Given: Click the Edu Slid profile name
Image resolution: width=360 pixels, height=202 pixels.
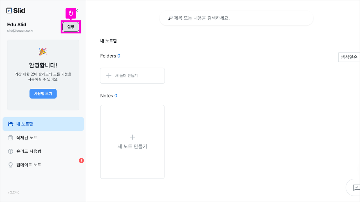Looking at the screenshot, I should pyautogui.click(x=17, y=25).
